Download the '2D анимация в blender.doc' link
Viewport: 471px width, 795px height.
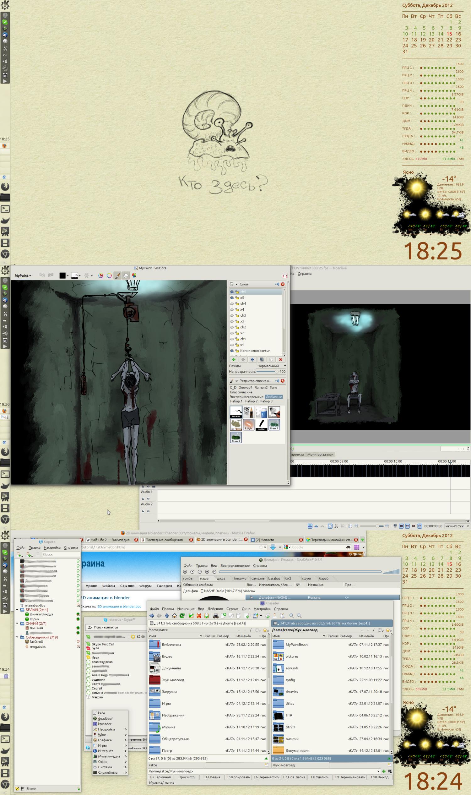coord(119,606)
